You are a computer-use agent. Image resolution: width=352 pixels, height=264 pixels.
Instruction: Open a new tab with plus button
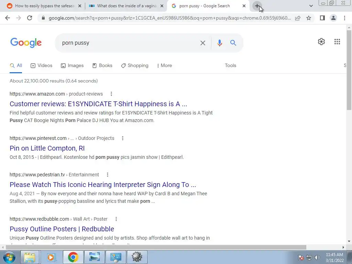257,6
